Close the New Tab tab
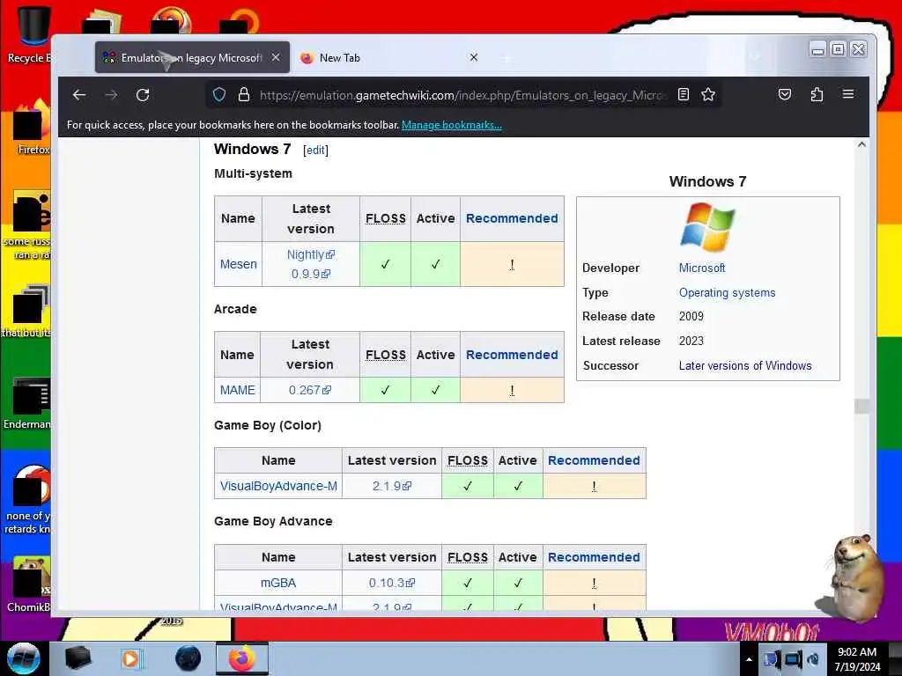This screenshot has height=676, width=902. 473,57
